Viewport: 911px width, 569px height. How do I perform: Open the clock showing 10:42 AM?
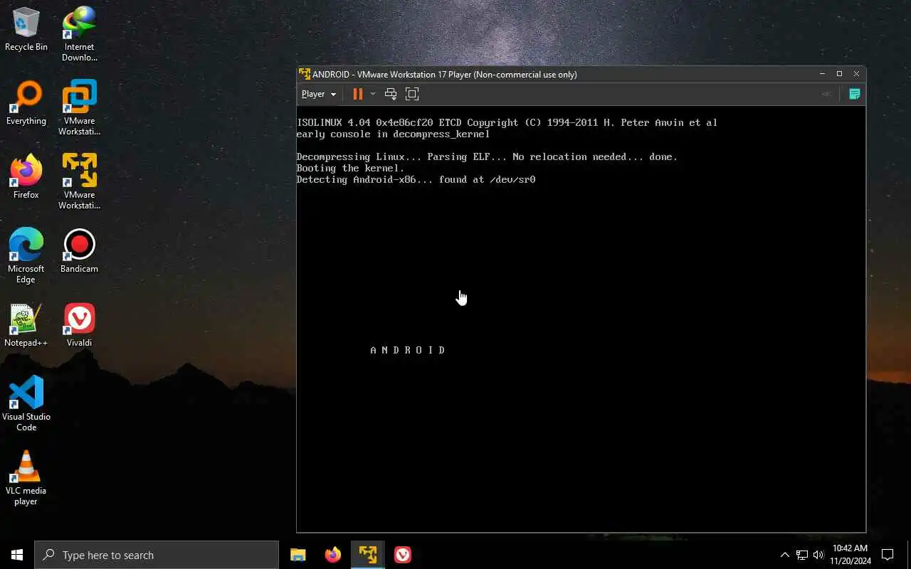[850, 555]
